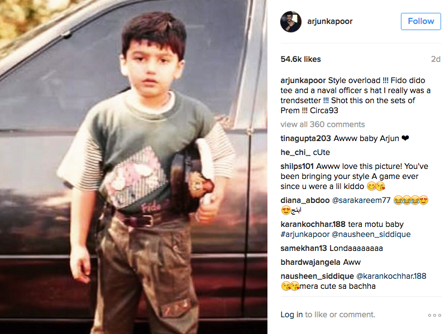Screen dimensions: 445x334
Task: Click the @sarakareem77 mention
Action: click(x=361, y=200)
